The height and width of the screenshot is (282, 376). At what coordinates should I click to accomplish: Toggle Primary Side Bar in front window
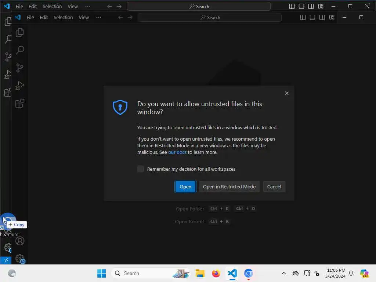click(x=303, y=17)
